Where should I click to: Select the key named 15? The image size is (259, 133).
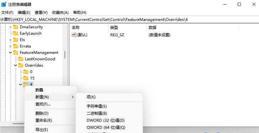(x=32, y=78)
